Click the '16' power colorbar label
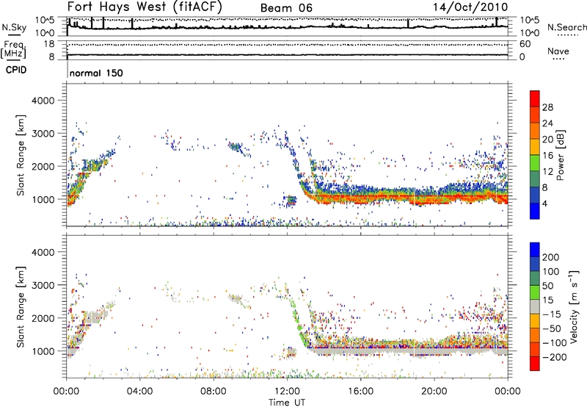The image size is (587, 407). coord(547,156)
